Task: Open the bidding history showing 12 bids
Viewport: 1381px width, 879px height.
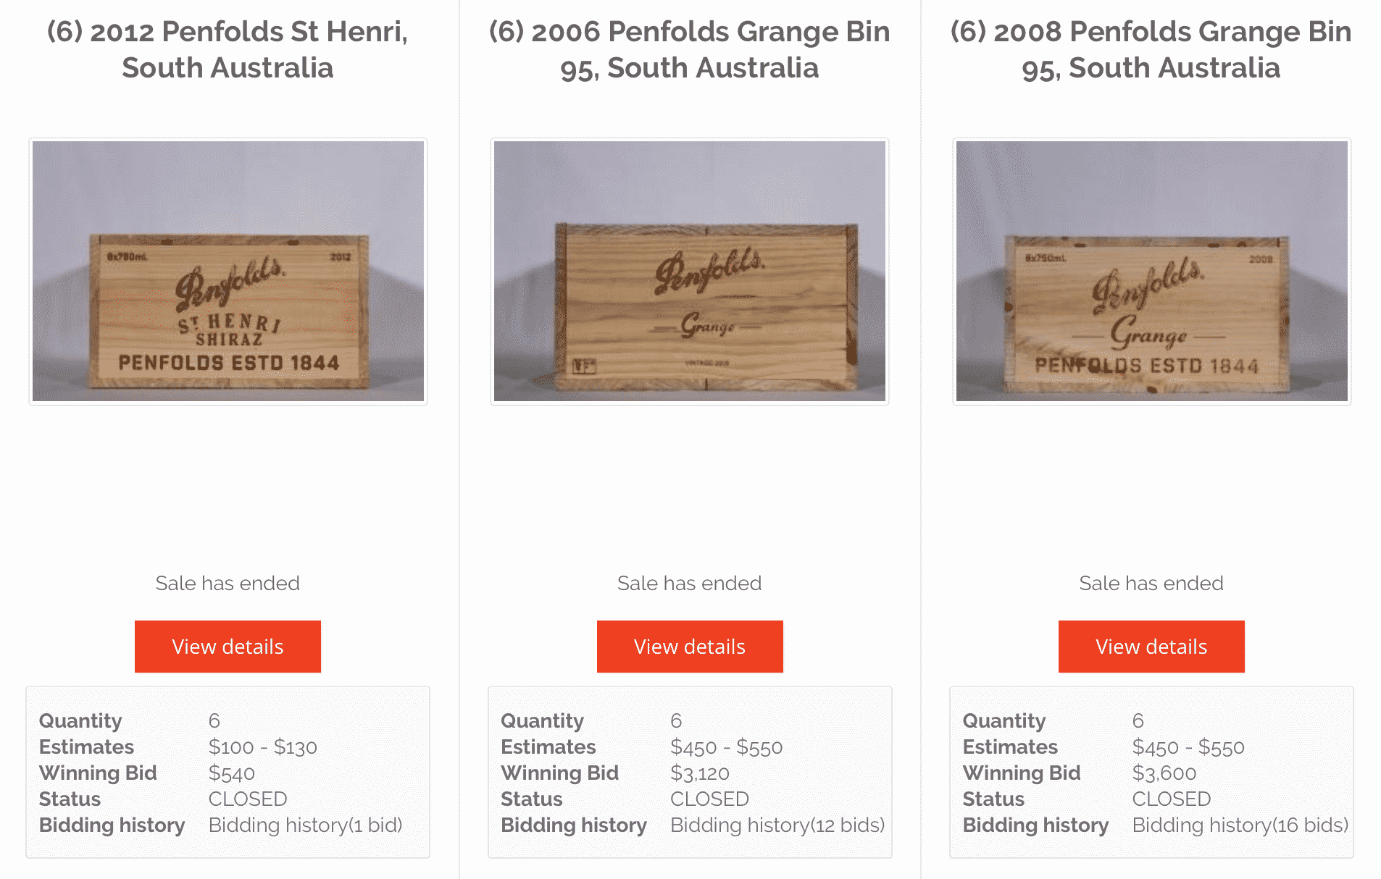Action: pos(777,825)
